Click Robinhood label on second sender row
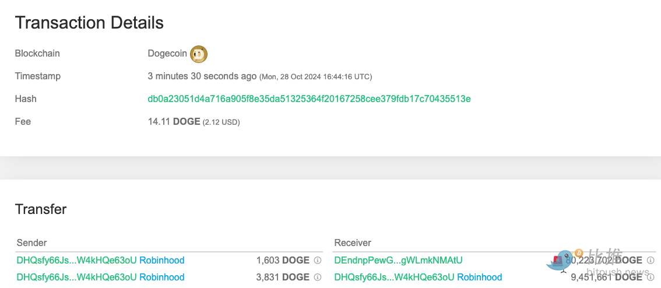The height and width of the screenshot is (288, 661). coord(161,278)
